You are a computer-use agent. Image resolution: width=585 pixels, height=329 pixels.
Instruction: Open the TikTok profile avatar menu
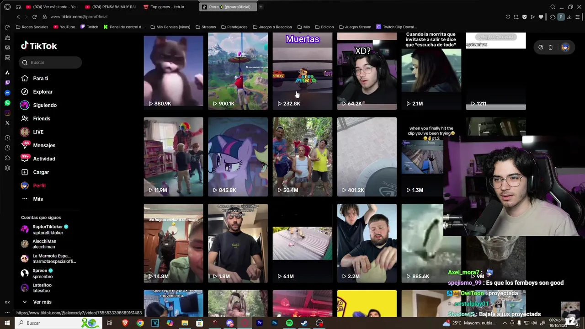565,47
